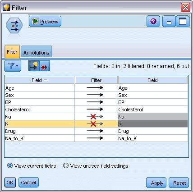Click the include-fields-by-default toolbar icon
This screenshot has height=192, width=193.
pos(34,66)
